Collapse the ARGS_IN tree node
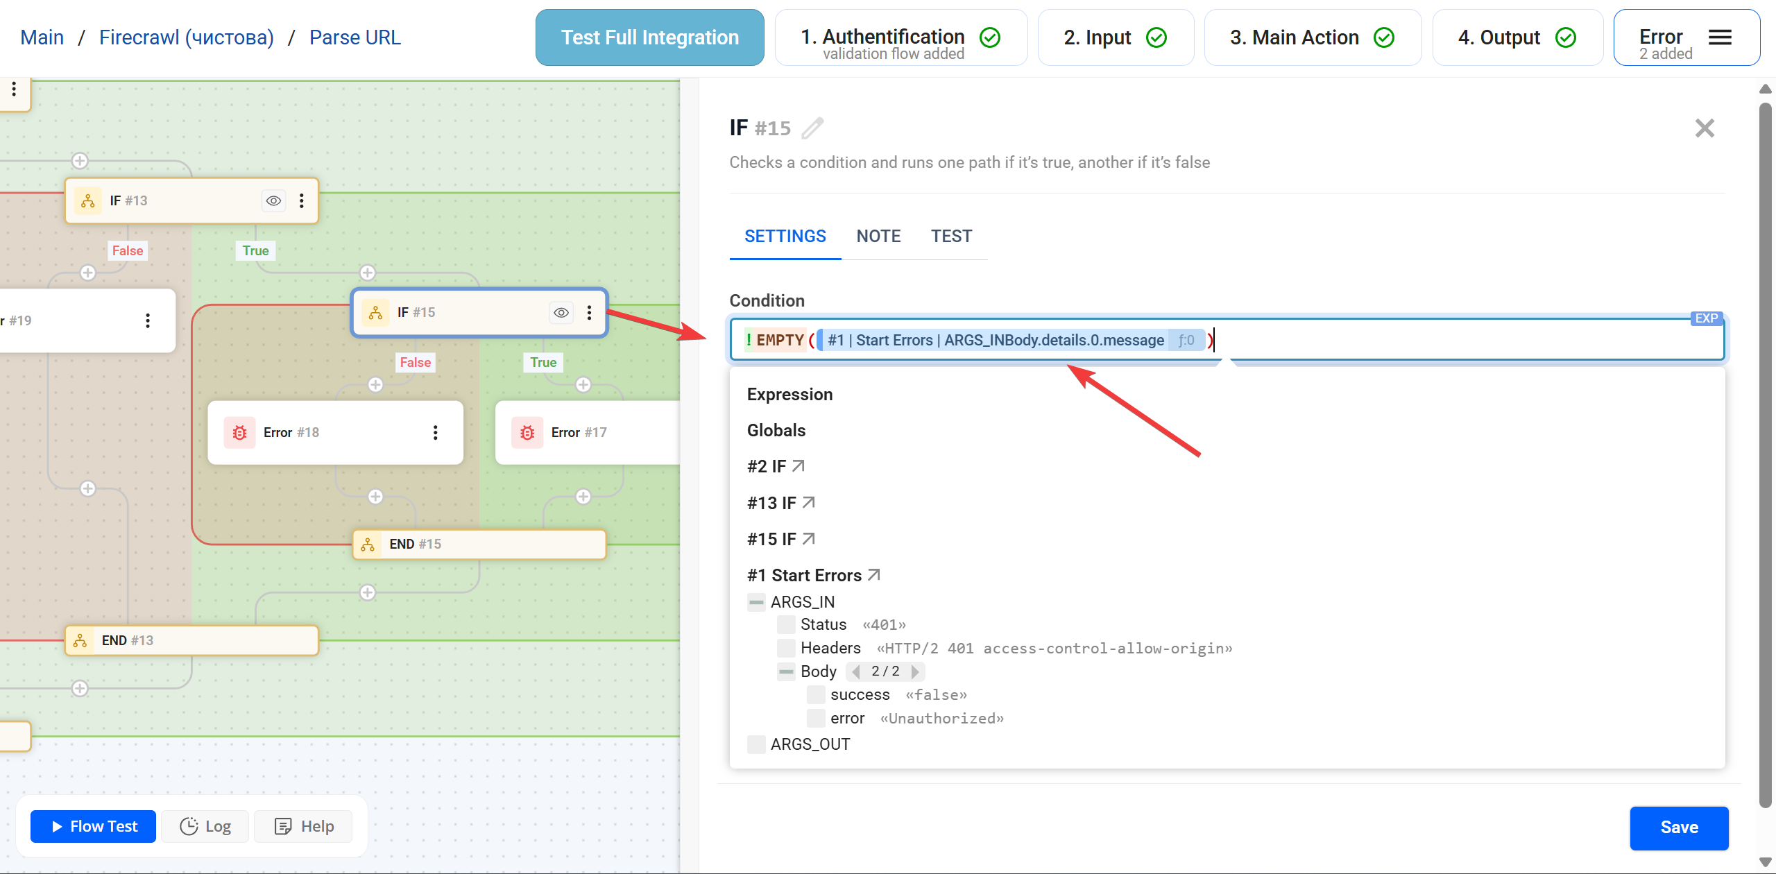Screen dimensions: 1776x874 pyautogui.click(x=756, y=602)
